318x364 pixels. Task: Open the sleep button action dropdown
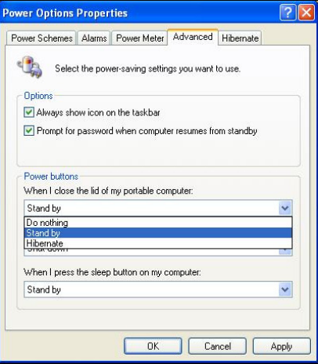(285, 289)
